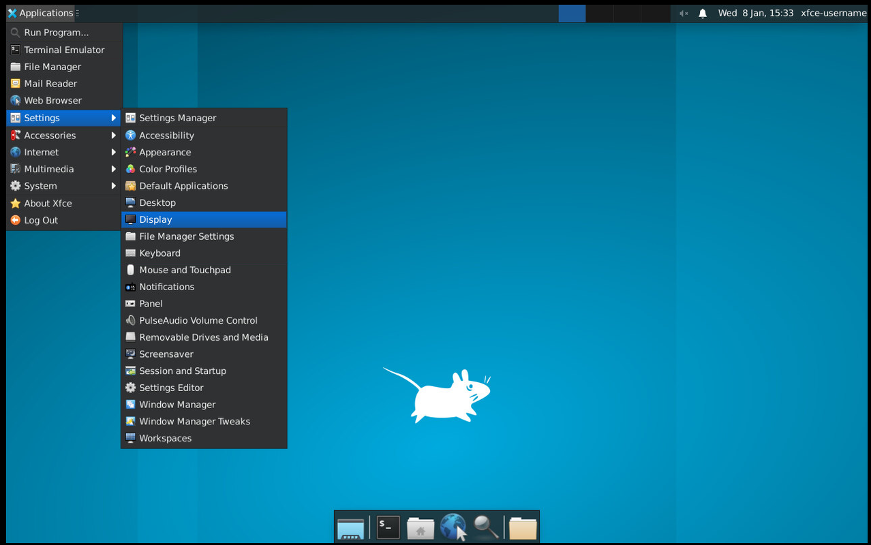
Task: Click the Keyboard settings icon
Action: pos(131,253)
